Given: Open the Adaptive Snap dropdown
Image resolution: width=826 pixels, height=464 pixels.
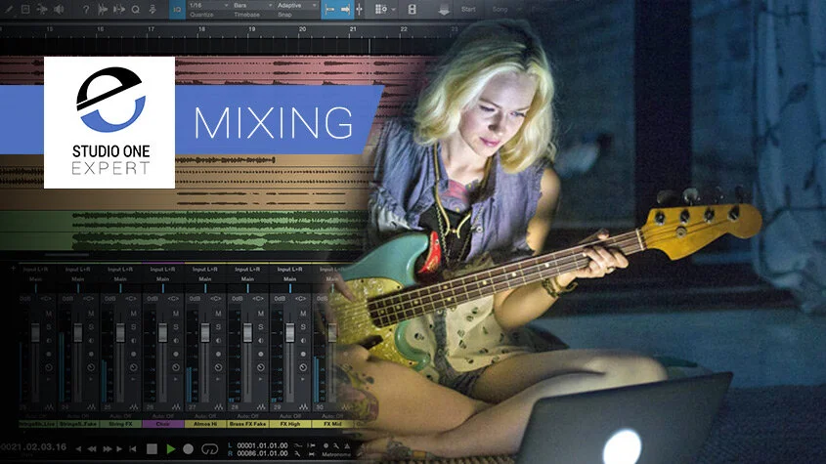Looking at the screenshot, I should (x=297, y=5).
